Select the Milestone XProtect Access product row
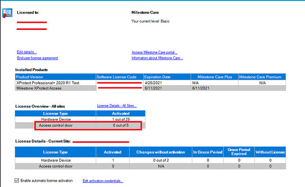This screenshot has height=187, width=305. point(55,88)
